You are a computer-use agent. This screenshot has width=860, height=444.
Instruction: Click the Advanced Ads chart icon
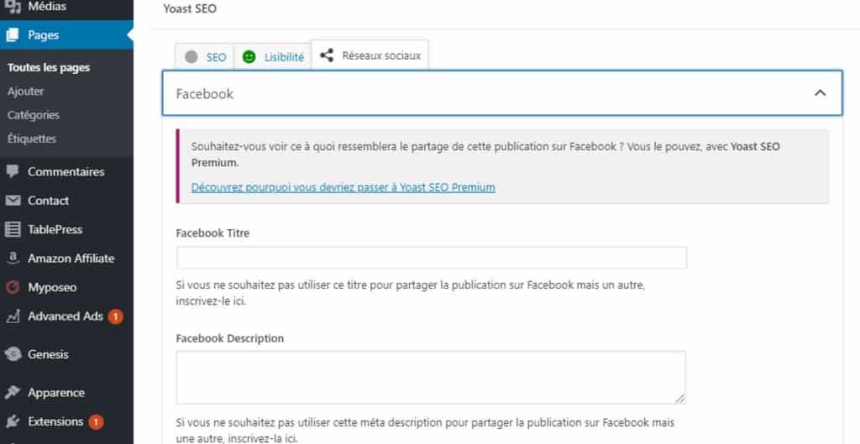click(x=13, y=316)
